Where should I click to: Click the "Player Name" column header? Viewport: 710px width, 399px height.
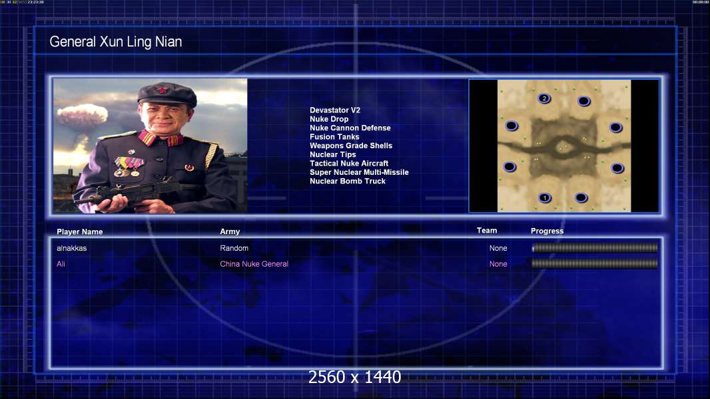coord(80,231)
